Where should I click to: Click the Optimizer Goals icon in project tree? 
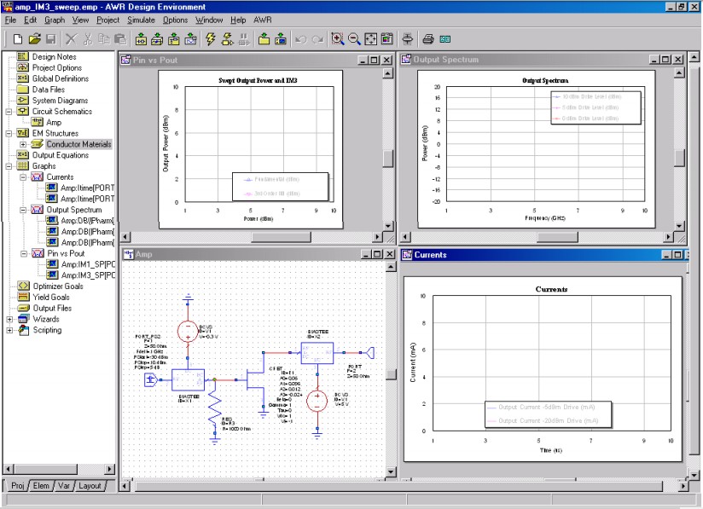(x=23, y=286)
